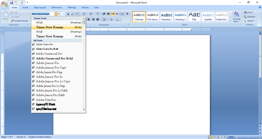The width and height of the screenshot is (262, 139).
Task: Open the Review tab
Action: click(x=85, y=7)
